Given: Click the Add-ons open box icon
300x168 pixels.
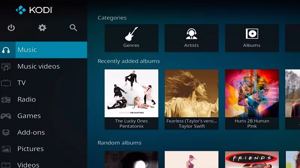Looking at the screenshot, I should [6, 133].
